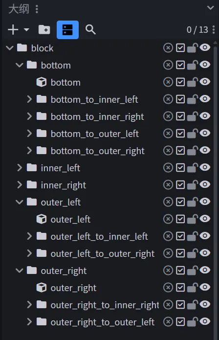This screenshot has height=340, width=219.
Task: Toggle lock on the bottom cube row
Action: click(x=192, y=82)
